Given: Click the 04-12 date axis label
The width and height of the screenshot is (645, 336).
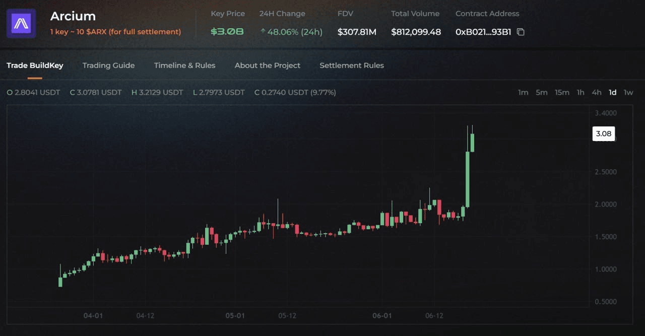Looking at the screenshot, I should 145,316.
